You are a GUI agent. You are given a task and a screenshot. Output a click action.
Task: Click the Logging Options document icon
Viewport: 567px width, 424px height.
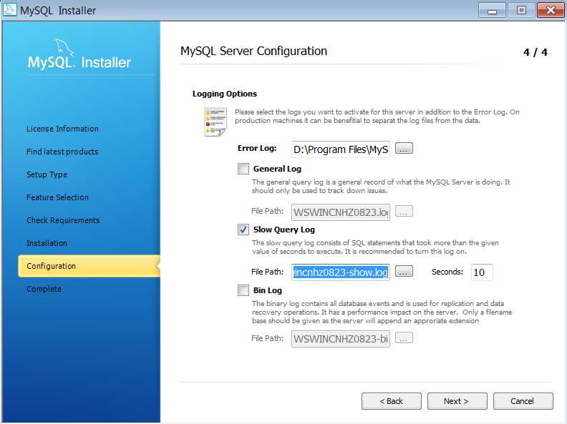point(215,122)
